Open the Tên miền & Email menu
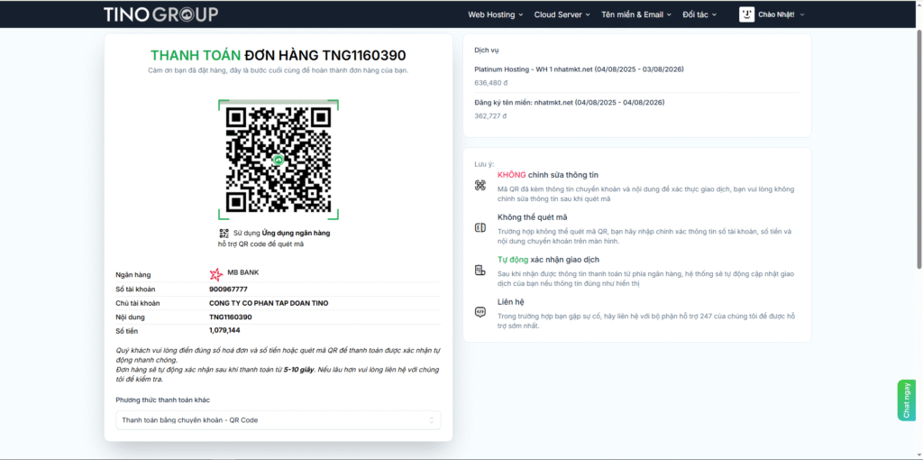The width and height of the screenshot is (923, 460). click(x=636, y=14)
